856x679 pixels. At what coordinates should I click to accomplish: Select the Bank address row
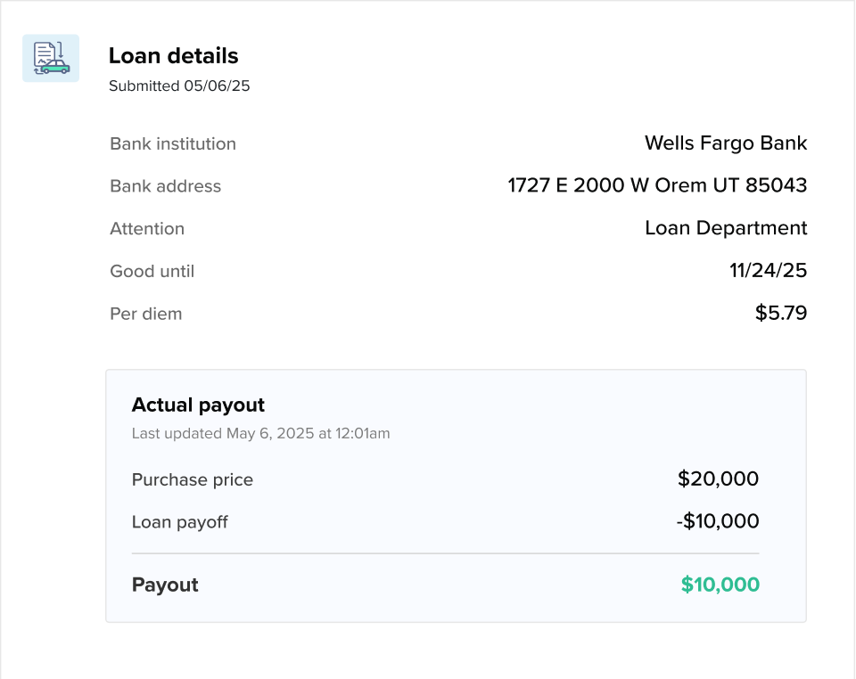pos(165,186)
